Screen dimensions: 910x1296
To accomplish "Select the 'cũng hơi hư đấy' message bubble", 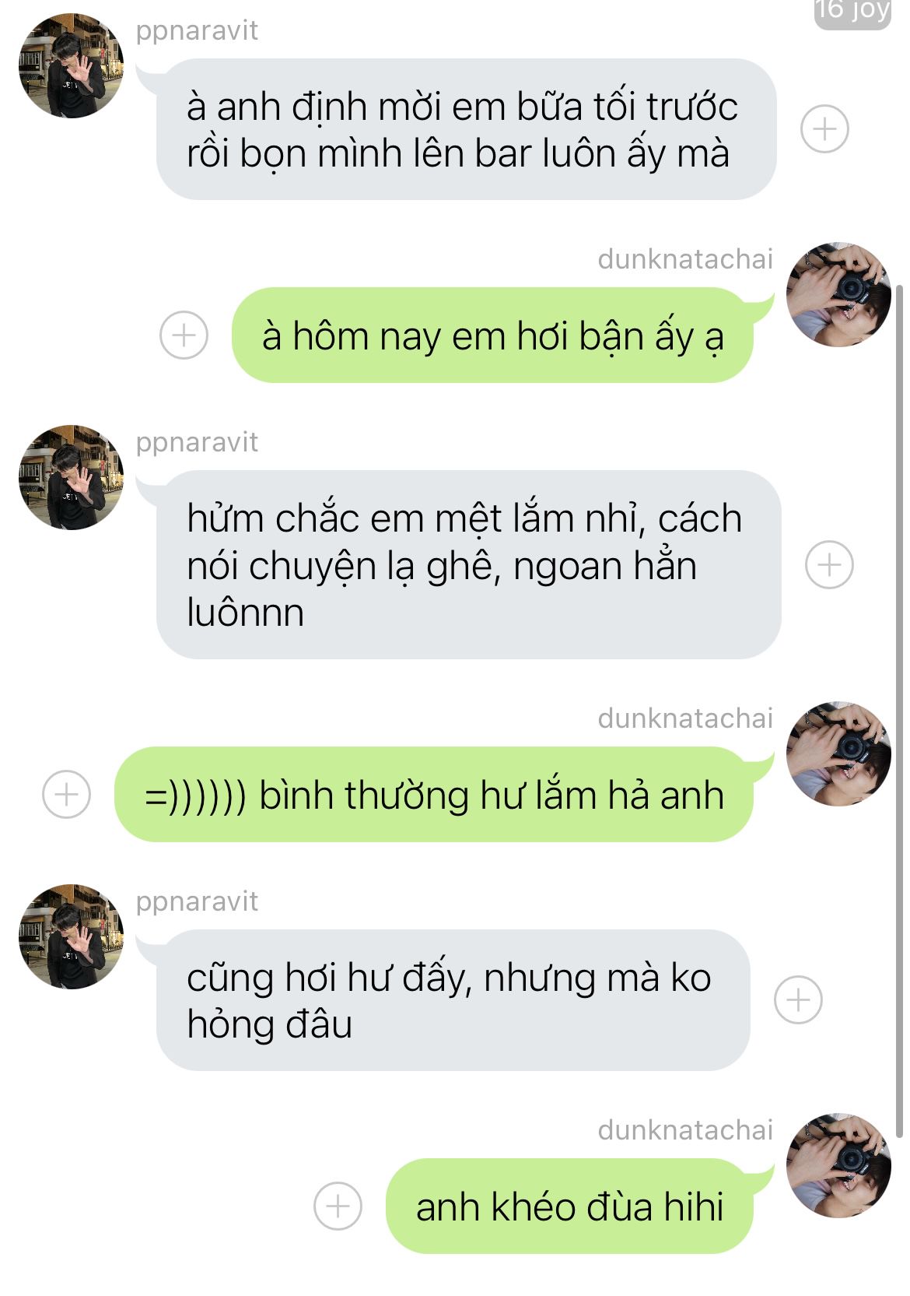I will point(453,1000).
